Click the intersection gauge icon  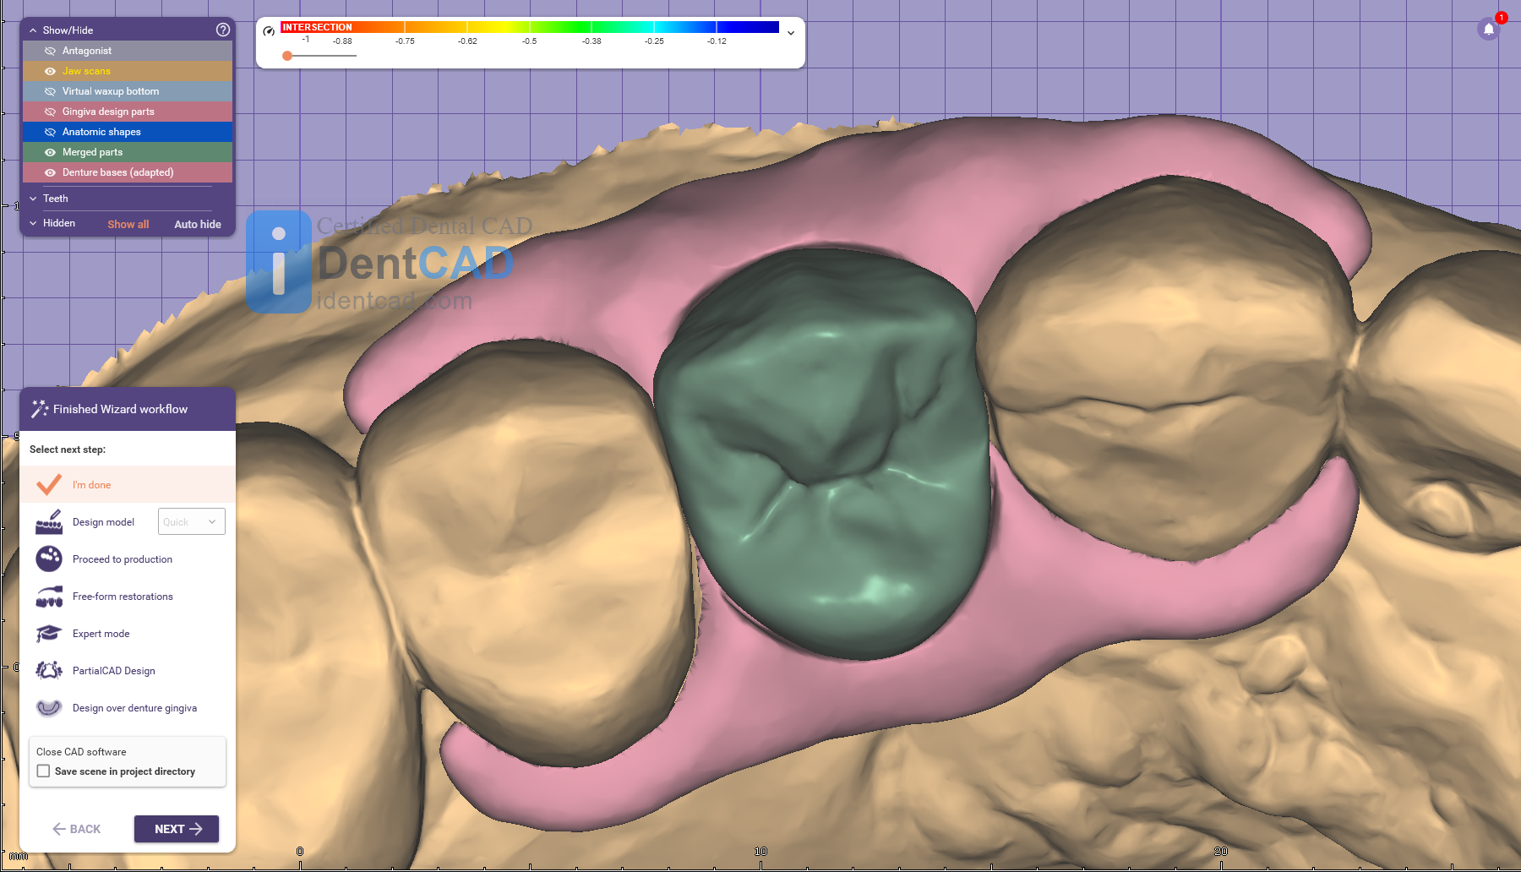click(269, 31)
